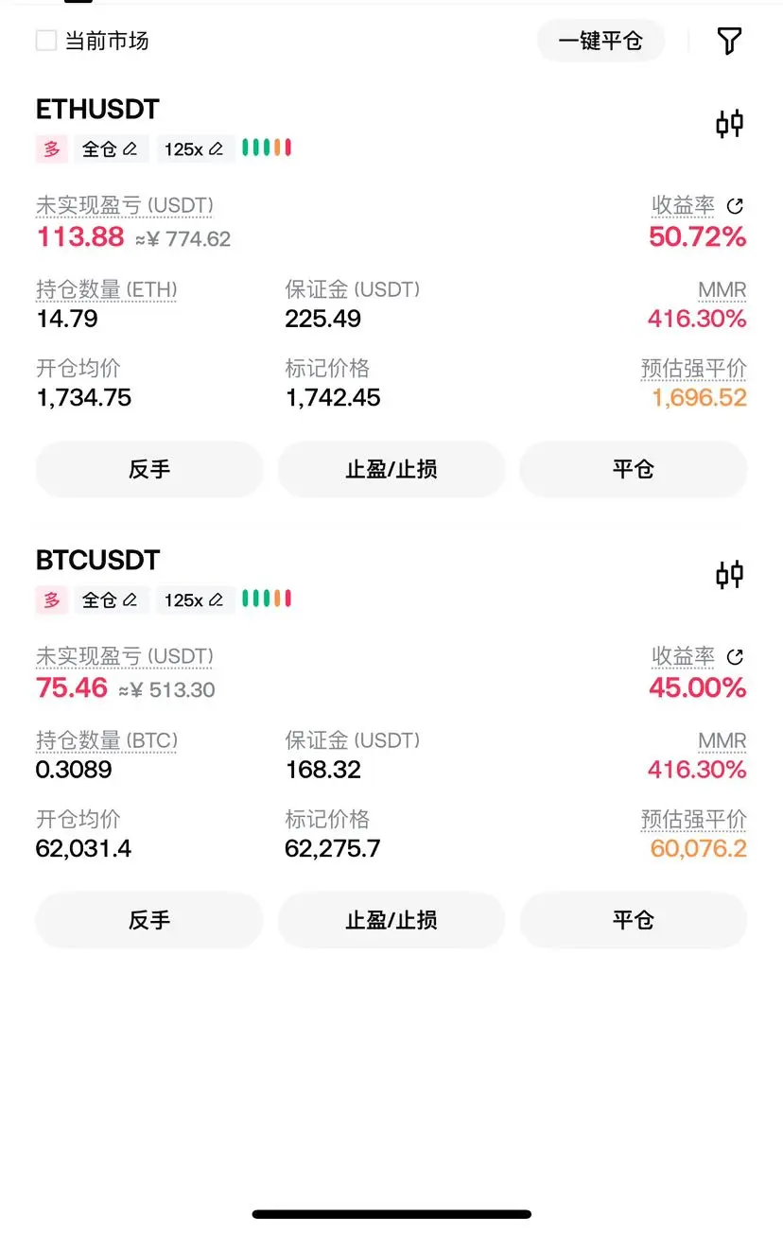Tap 平仓 for BTCUSDT position

pos(634,920)
